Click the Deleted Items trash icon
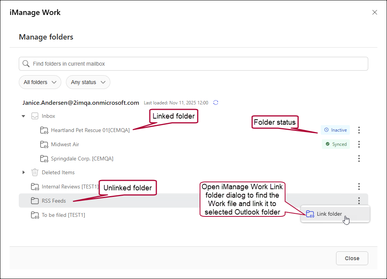Screen dimensions: 387x279 click(35, 172)
